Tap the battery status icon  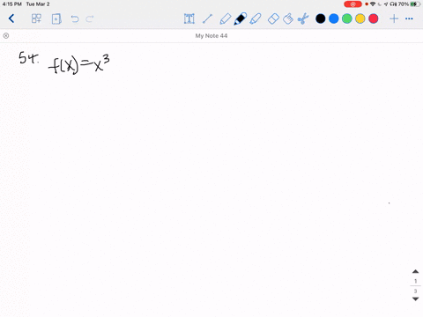(x=415, y=4)
